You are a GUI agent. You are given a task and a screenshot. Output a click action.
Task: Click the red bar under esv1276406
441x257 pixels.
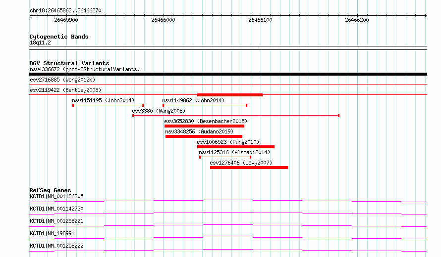(249, 168)
